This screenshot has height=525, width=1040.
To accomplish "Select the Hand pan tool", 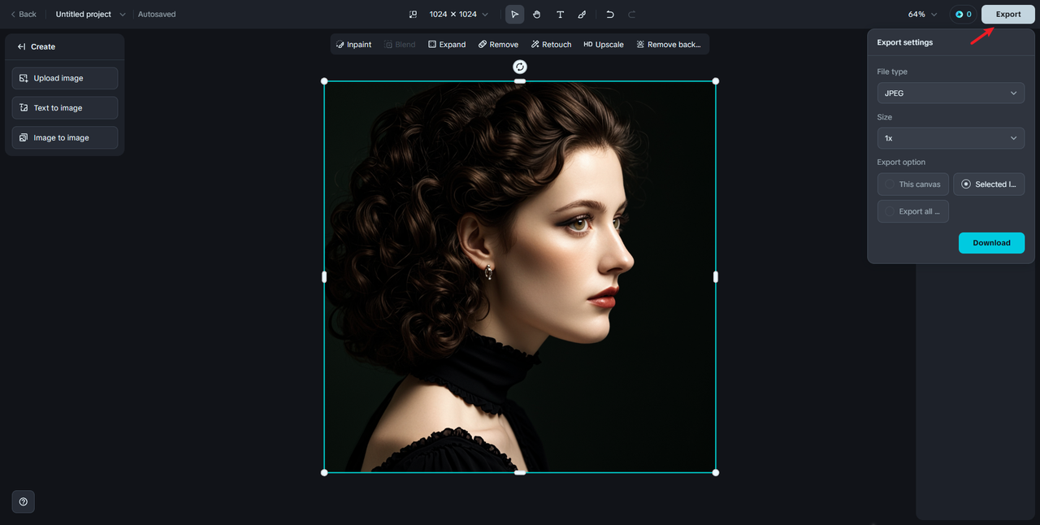I will click(537, 14).
